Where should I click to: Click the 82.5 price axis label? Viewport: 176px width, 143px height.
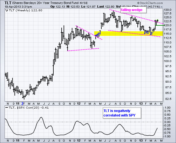click(168, 99)
